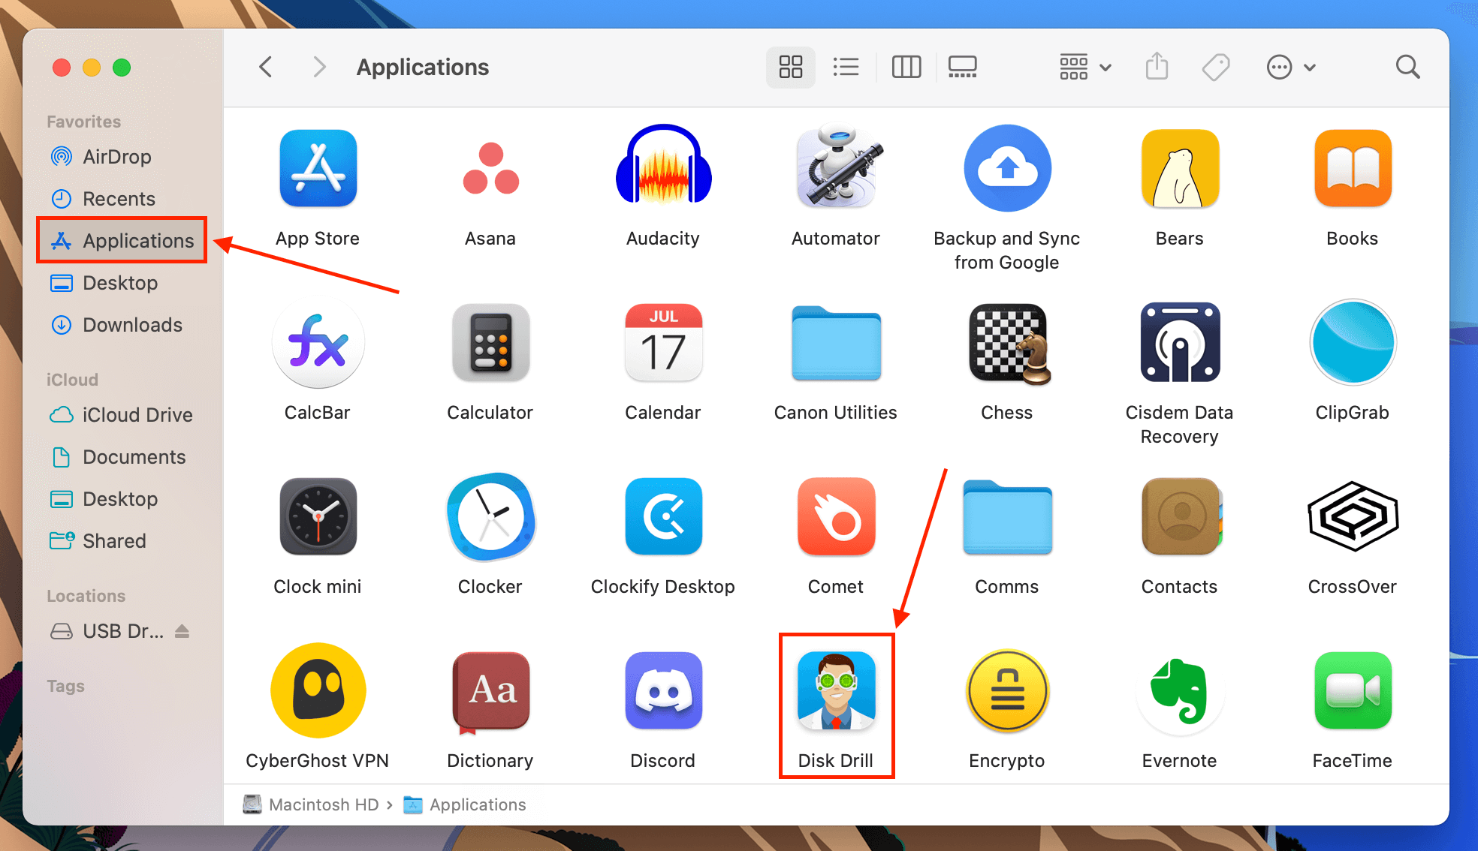Click the Edit Tags toolbar button
This screenshot has width=1478, height=851.
[1215, 68]
